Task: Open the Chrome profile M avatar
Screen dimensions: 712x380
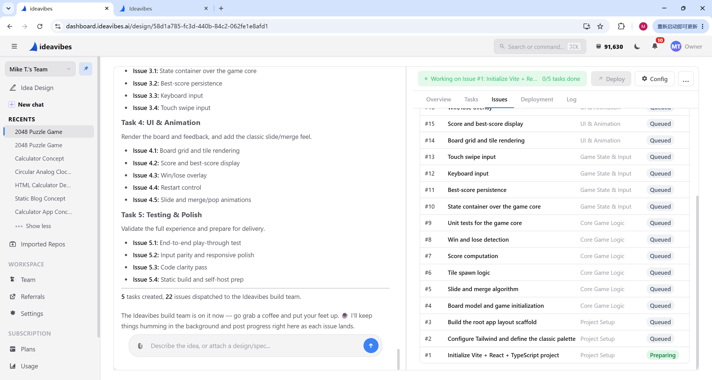Action: [643, 26]
